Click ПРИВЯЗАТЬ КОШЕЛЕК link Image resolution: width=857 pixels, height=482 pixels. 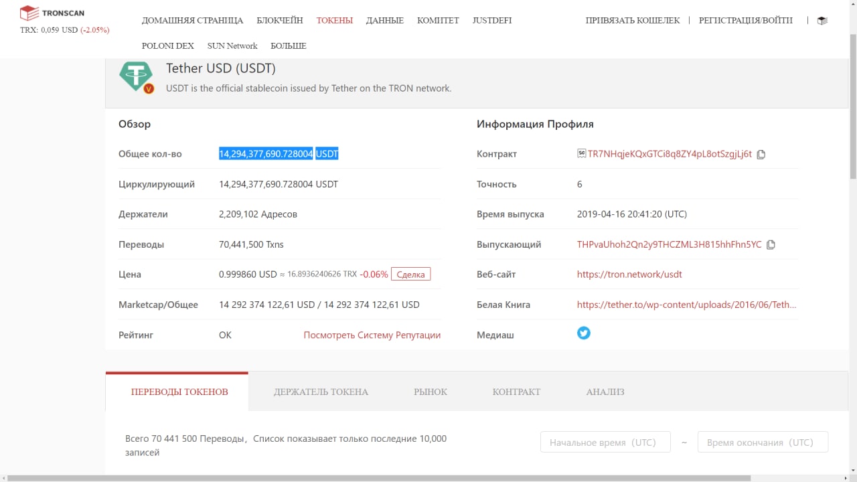[633, 21]
